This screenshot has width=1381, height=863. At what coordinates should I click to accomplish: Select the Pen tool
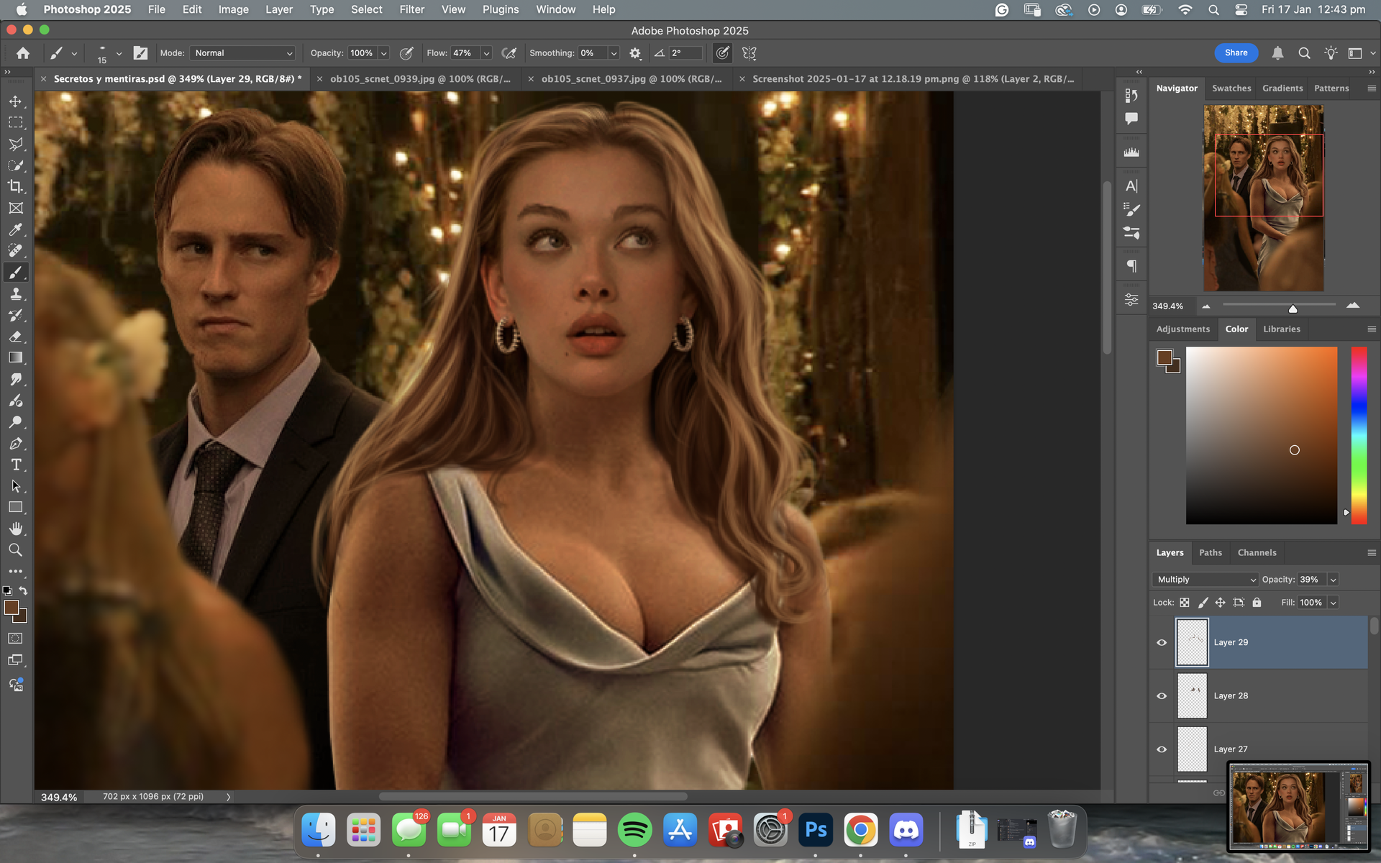(15, 444)
